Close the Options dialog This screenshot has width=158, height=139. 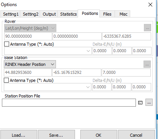coord(150,5)
